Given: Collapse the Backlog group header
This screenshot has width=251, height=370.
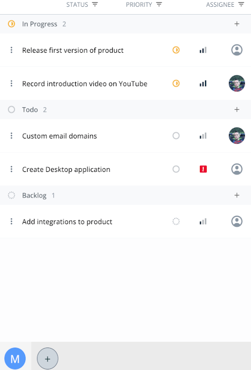Looking at the screenshot, I should pyautogui.click(x=125, y=195).
